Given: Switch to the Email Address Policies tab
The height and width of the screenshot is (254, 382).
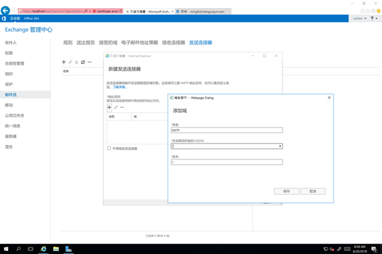Looking at the screenshot, I should (x=139, y=42).
